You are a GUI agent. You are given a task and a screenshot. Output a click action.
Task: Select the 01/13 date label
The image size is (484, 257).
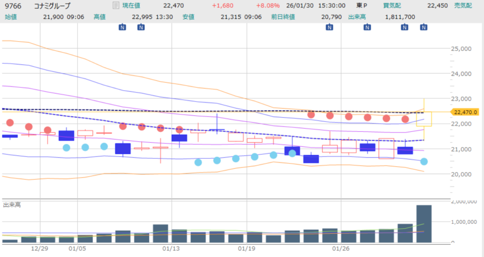pos(172,248)
